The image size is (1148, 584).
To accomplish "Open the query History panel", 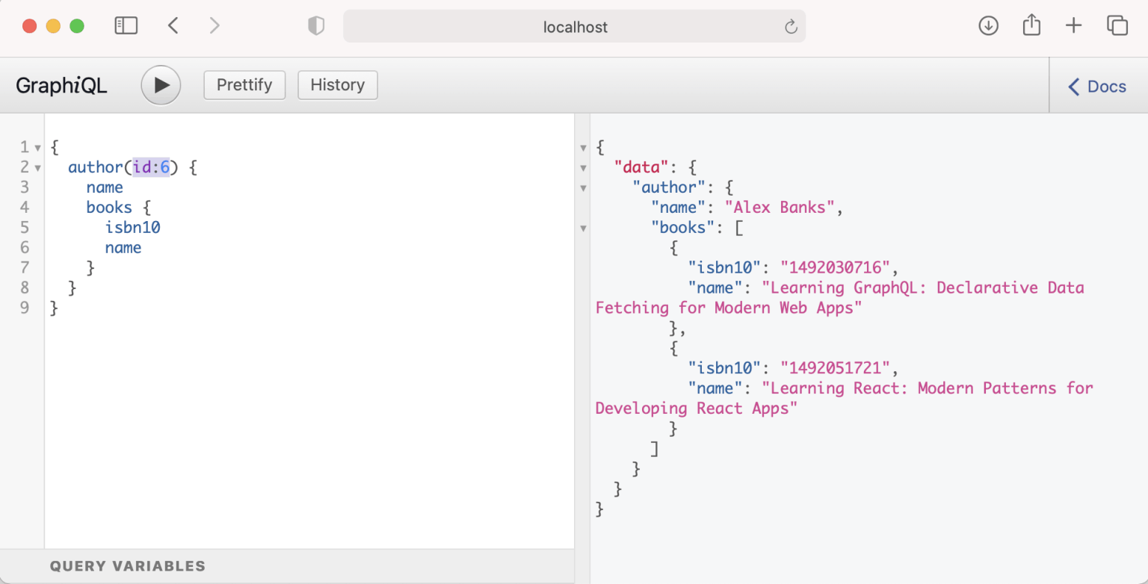I will coord(337,85).
